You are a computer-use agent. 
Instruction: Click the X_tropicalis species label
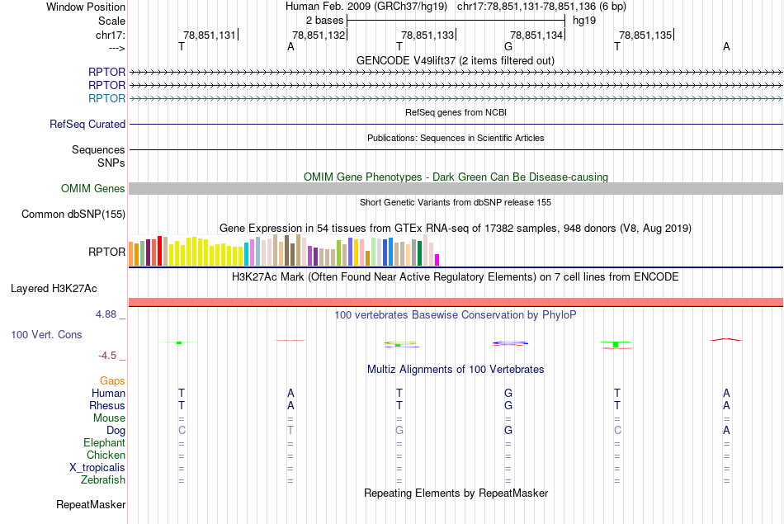[97, 468]
